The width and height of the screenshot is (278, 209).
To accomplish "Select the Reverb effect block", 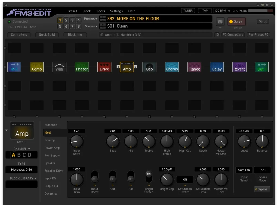I will [x=239, y=67].
